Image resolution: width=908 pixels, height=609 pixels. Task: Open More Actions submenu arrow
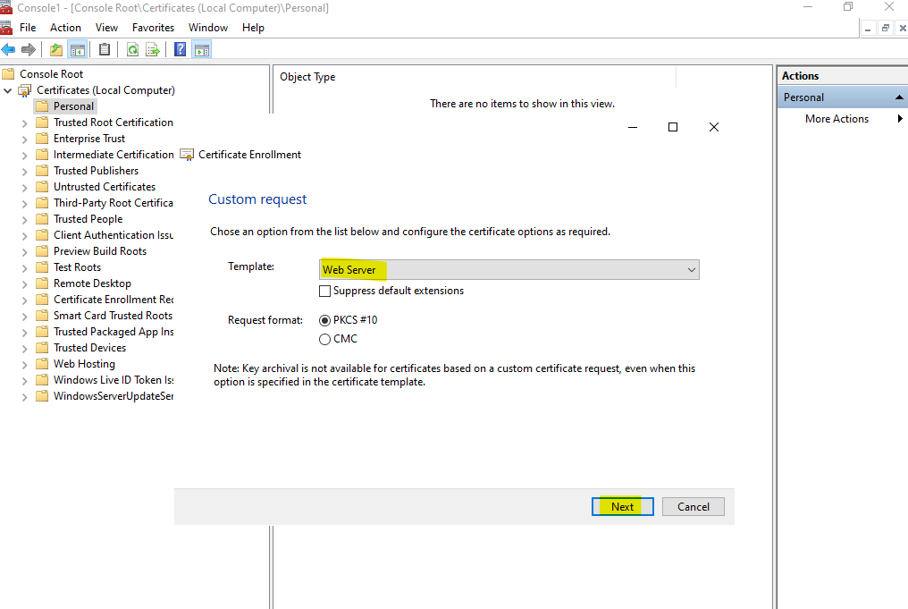(x=900, y=119)
